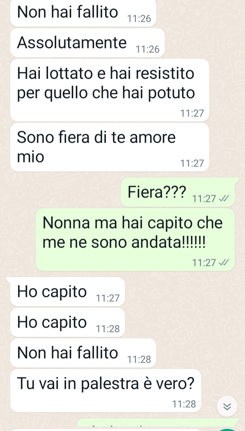Tap the "Nonna ma hai capito" sent message
The image size is (245, 431).
(x=135, y=240)
